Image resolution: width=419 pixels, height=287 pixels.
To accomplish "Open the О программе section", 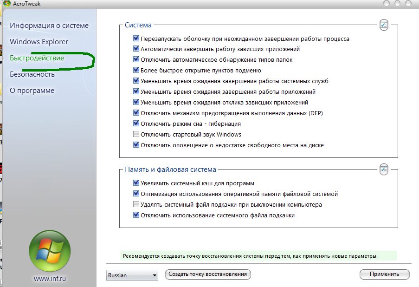I will (32, 91).
